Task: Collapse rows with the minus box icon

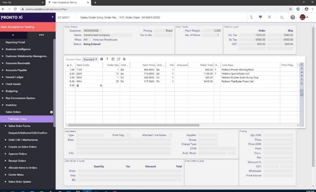Action: point(302,91)
